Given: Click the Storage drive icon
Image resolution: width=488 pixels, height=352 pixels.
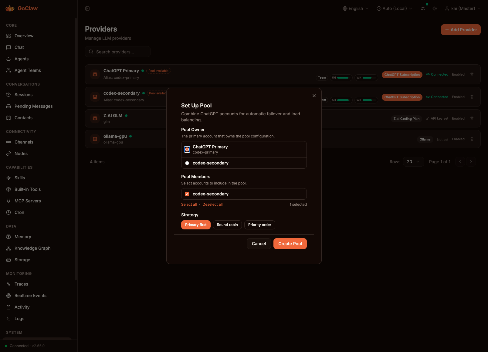Looking at the screenshot, I should tap(8, 260).
